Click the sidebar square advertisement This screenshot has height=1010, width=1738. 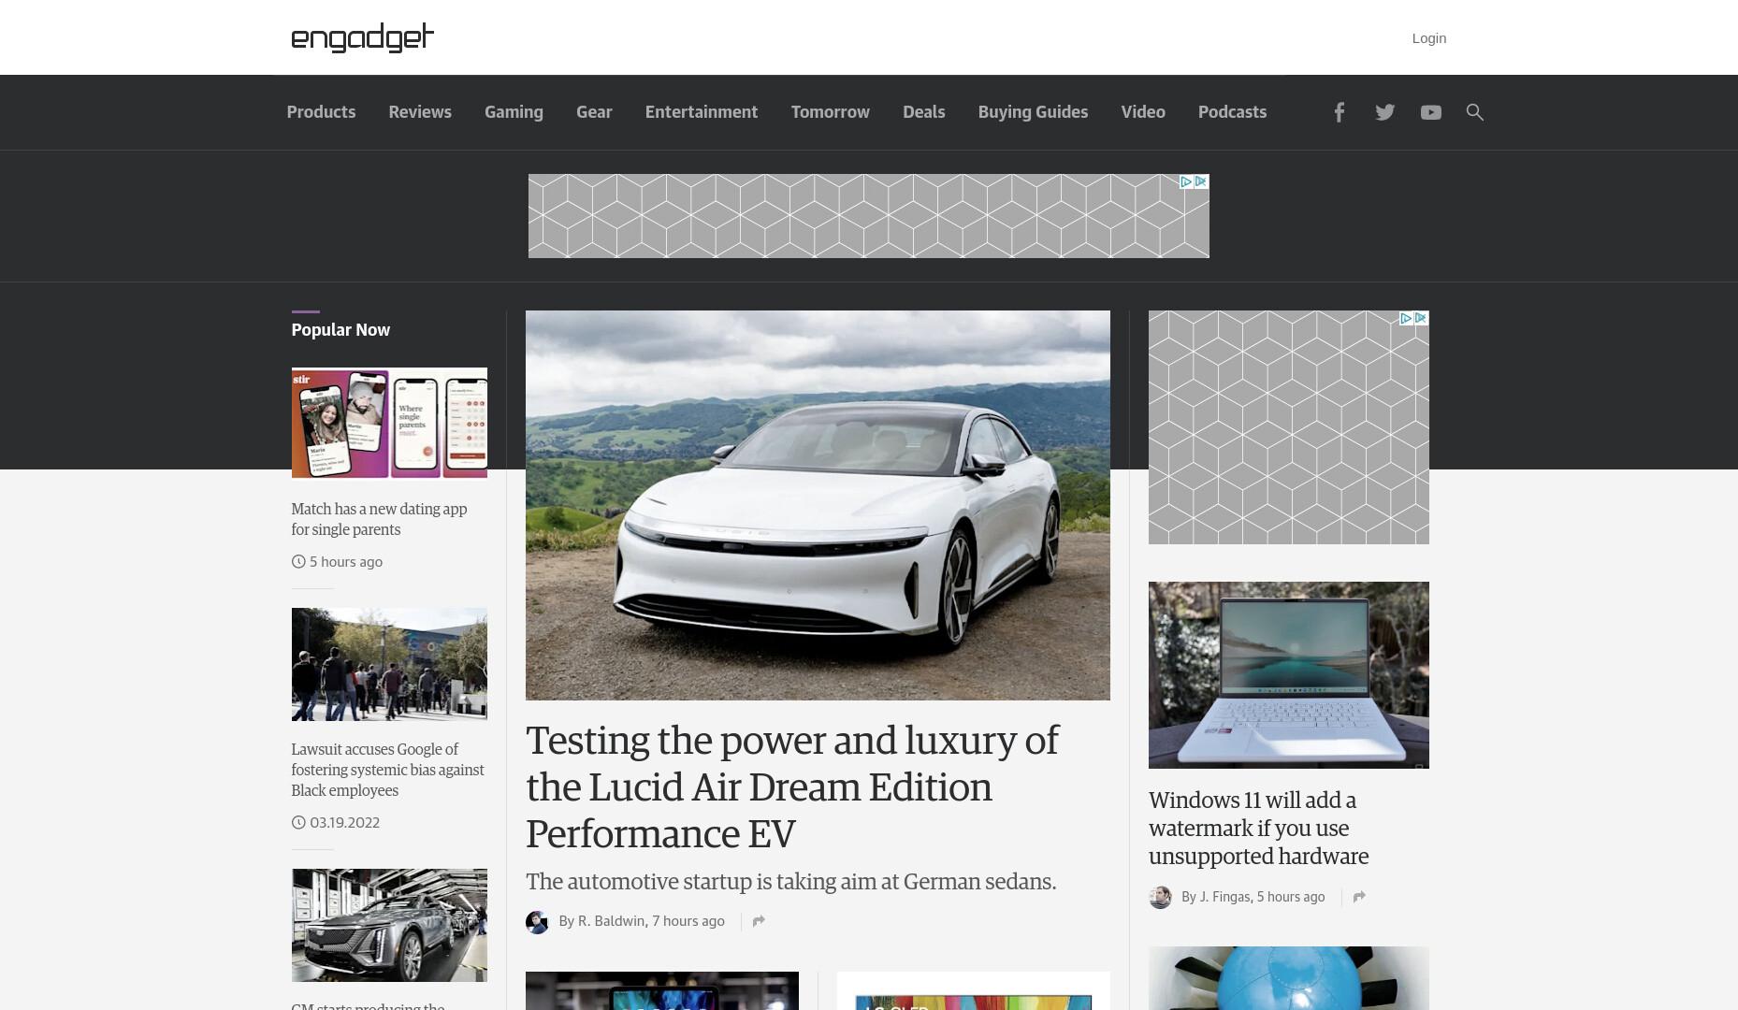tap(1289, 427)
